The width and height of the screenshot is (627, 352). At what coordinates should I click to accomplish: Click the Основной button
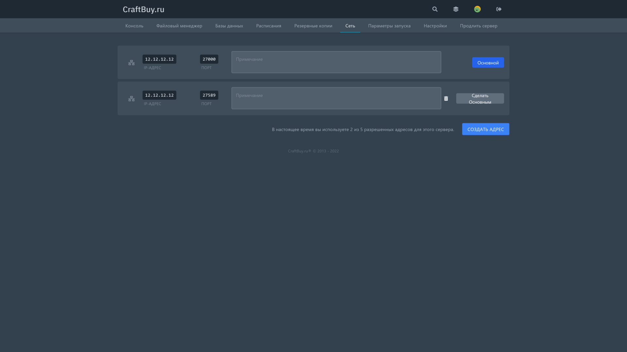(x=488, y=63)
